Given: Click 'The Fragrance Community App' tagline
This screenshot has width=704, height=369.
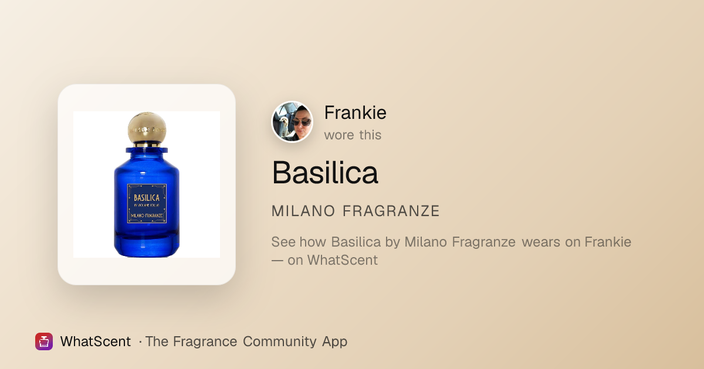Looking at the screenshot, I should (x=246, y=341).
